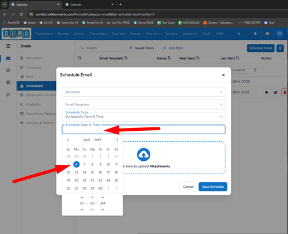Image resolution: width=288 pixels, height=234 pixels.
Task: Click the play run-now action icon
Action: point(267,92)
